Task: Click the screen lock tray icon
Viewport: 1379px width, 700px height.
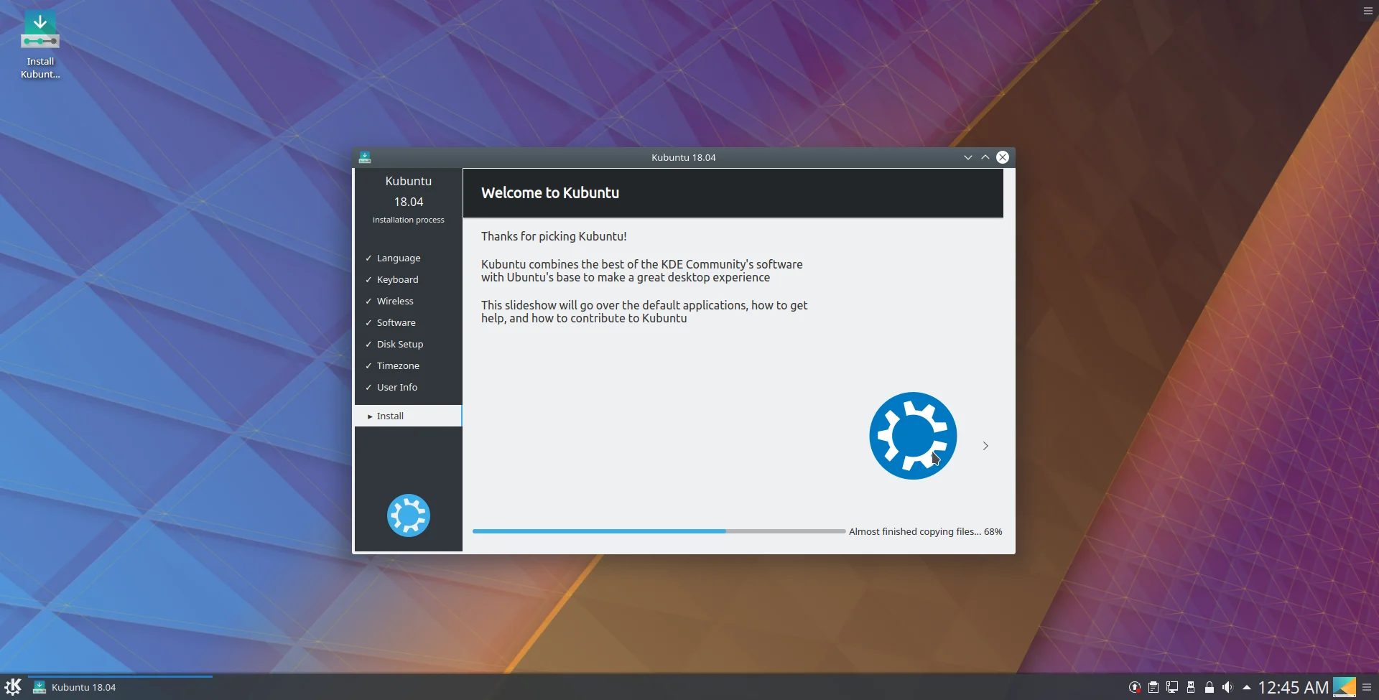Action: [1209, 687]
